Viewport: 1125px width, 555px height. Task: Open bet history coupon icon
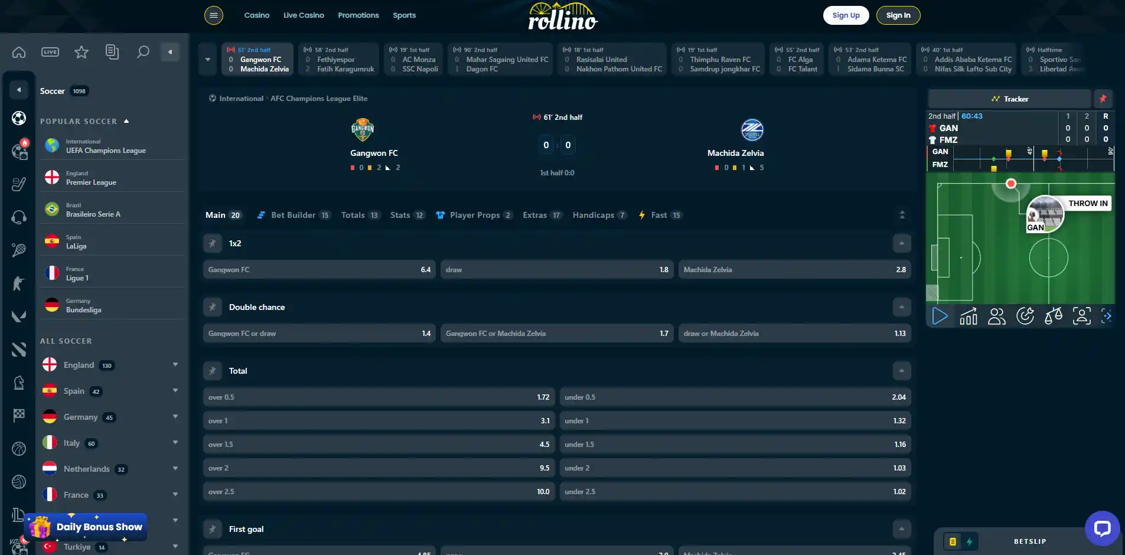112,52
